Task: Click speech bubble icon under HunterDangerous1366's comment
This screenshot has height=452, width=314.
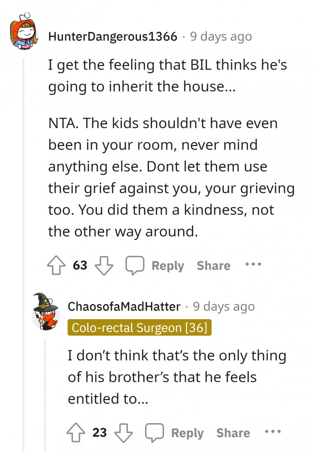Action: (135, 266)
